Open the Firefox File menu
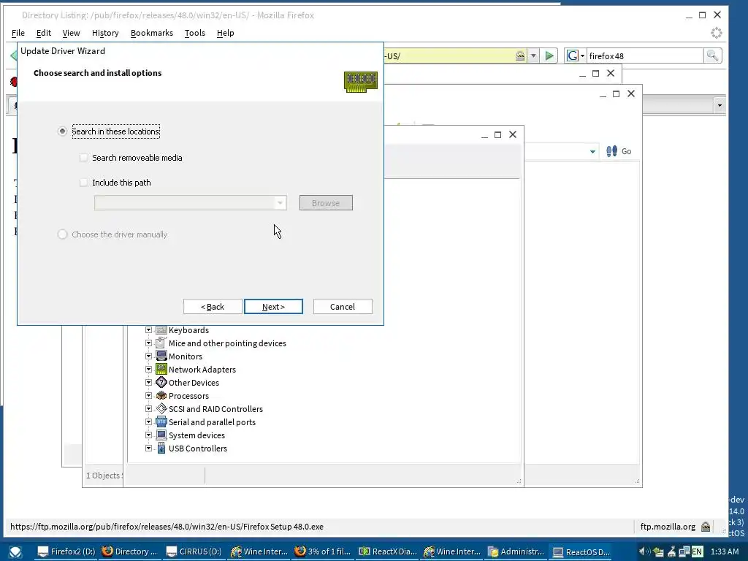 tap(18, 33)
